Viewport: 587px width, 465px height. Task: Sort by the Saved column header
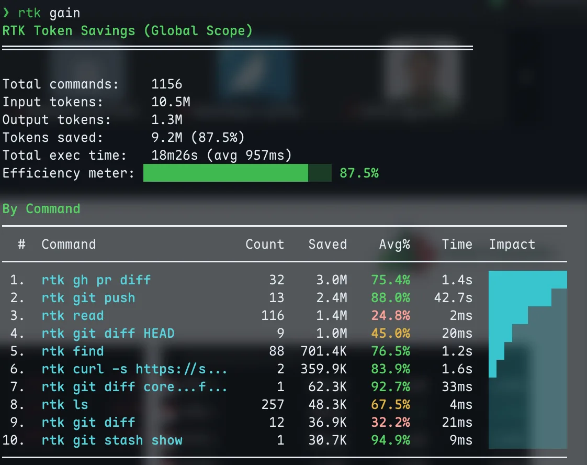coord(327,244)
